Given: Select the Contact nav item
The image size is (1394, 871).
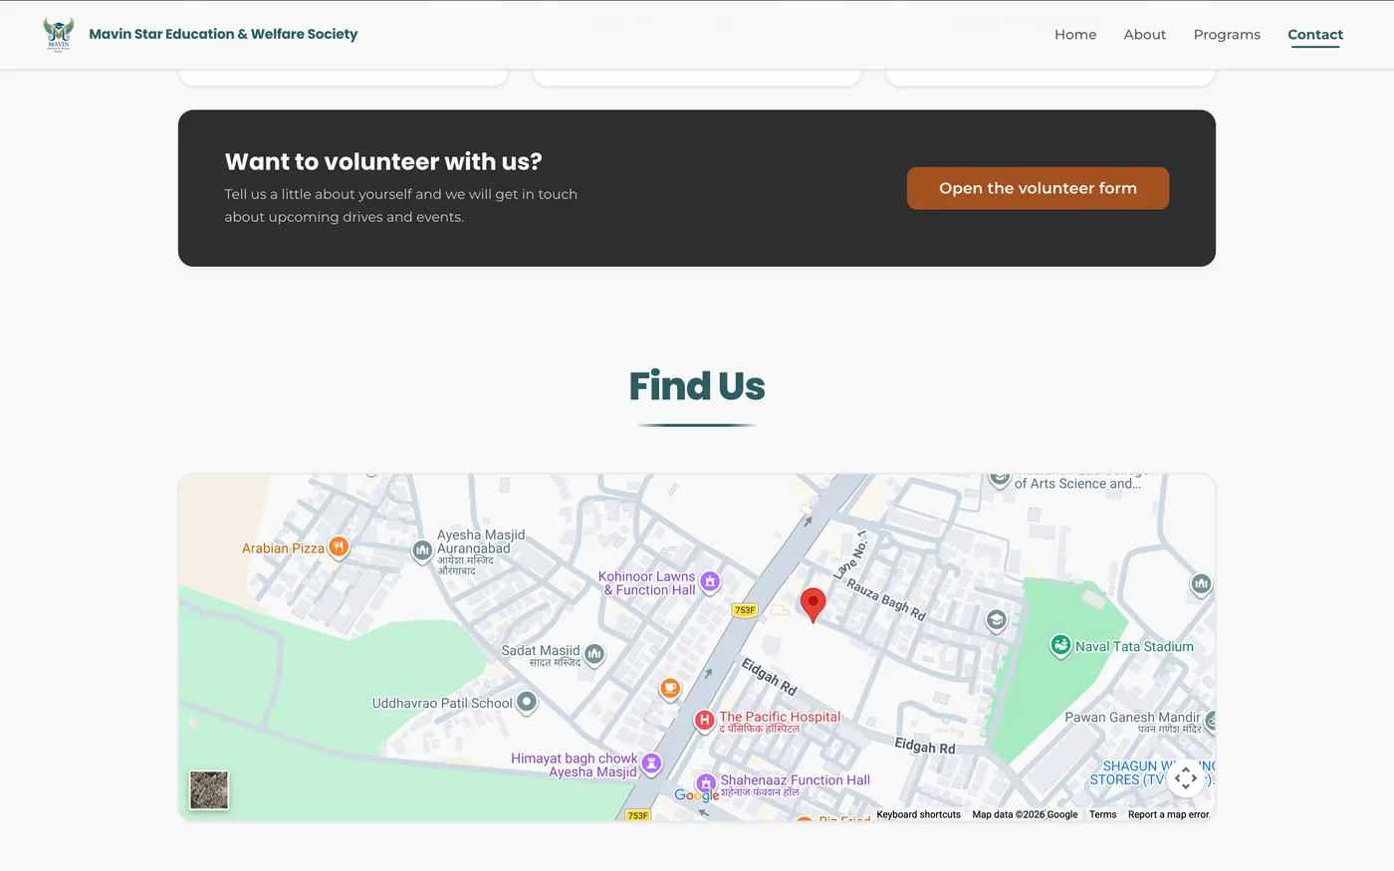Looking at the screenshot, I should [1315, 34].
